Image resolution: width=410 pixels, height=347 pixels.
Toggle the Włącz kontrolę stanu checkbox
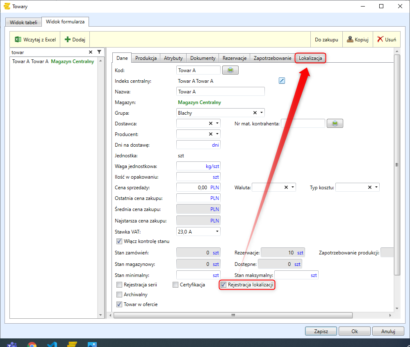coord(119,241)
